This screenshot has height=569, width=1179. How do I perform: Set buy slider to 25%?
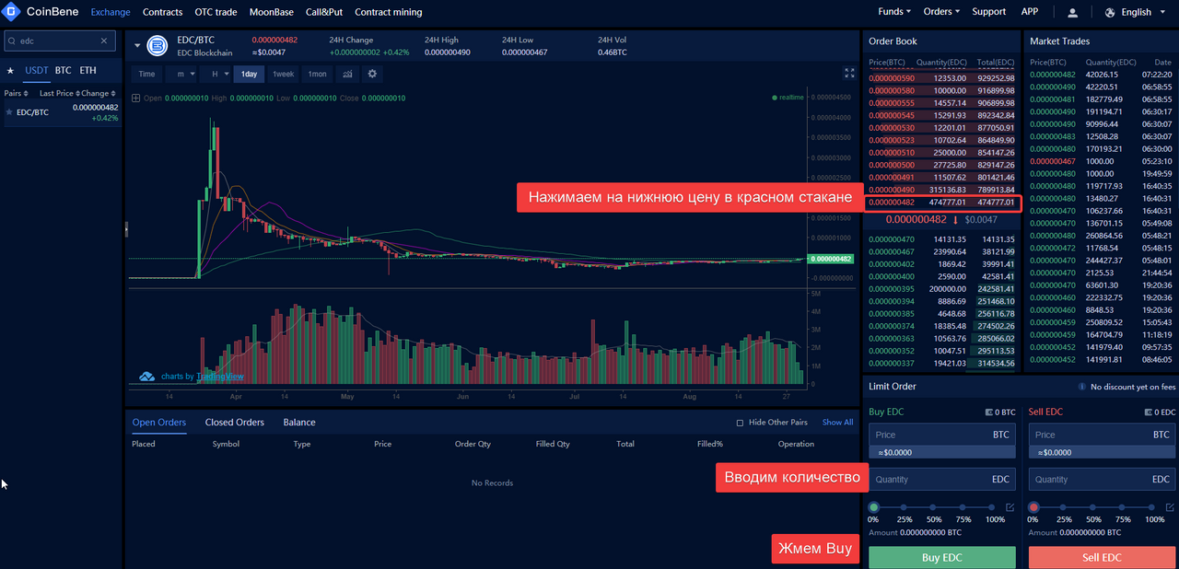905,507
